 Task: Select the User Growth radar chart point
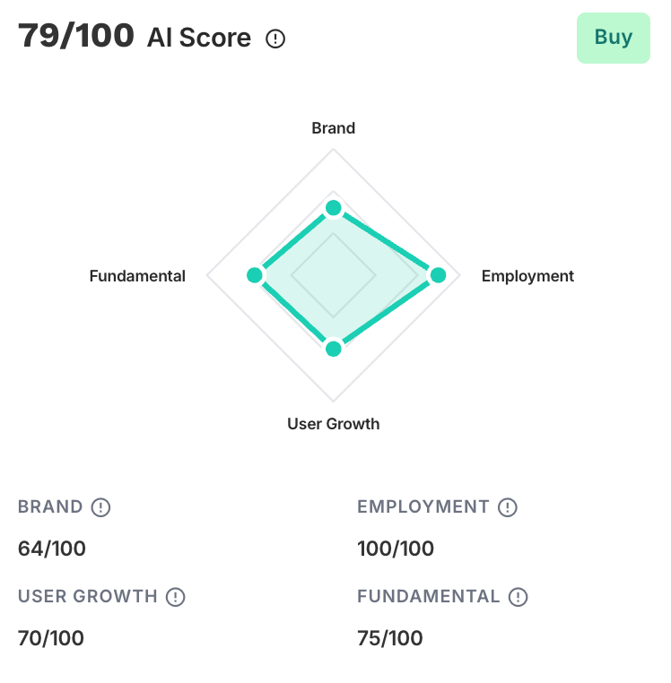click(x=334, y=349)
